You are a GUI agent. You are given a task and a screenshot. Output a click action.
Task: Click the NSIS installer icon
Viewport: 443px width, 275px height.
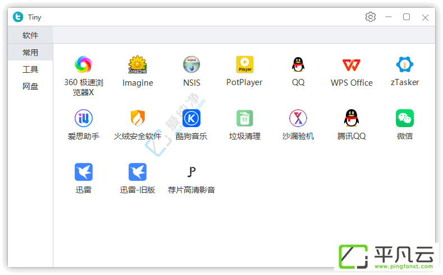191,64
